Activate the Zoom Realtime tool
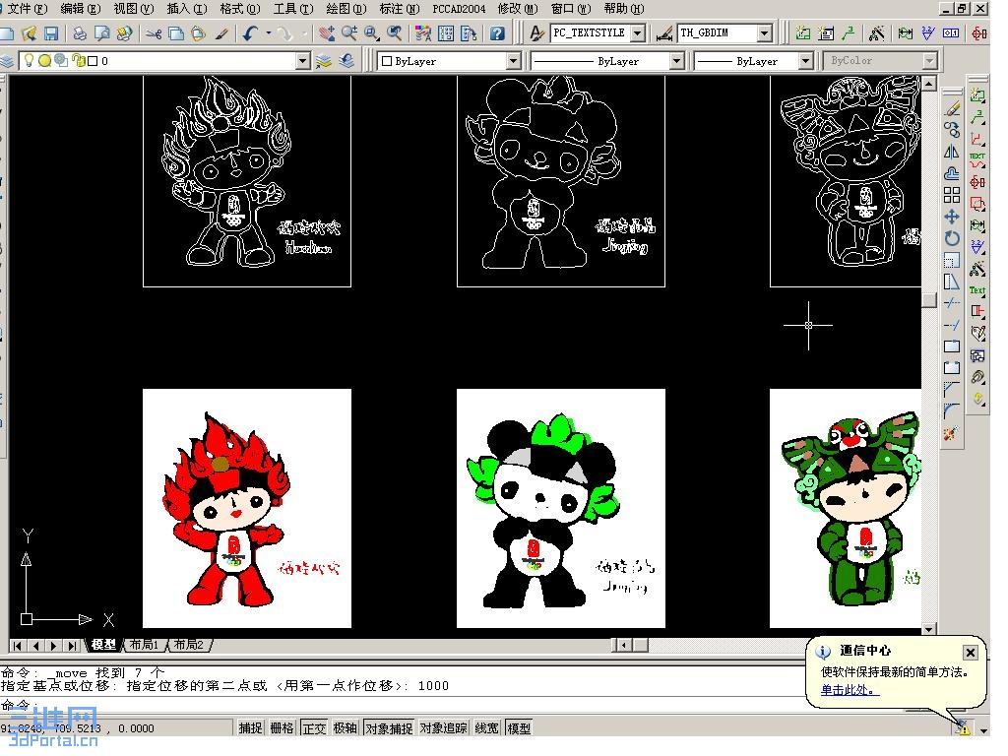The width and height of the screenshot is (1008, 756). point(349,32)
